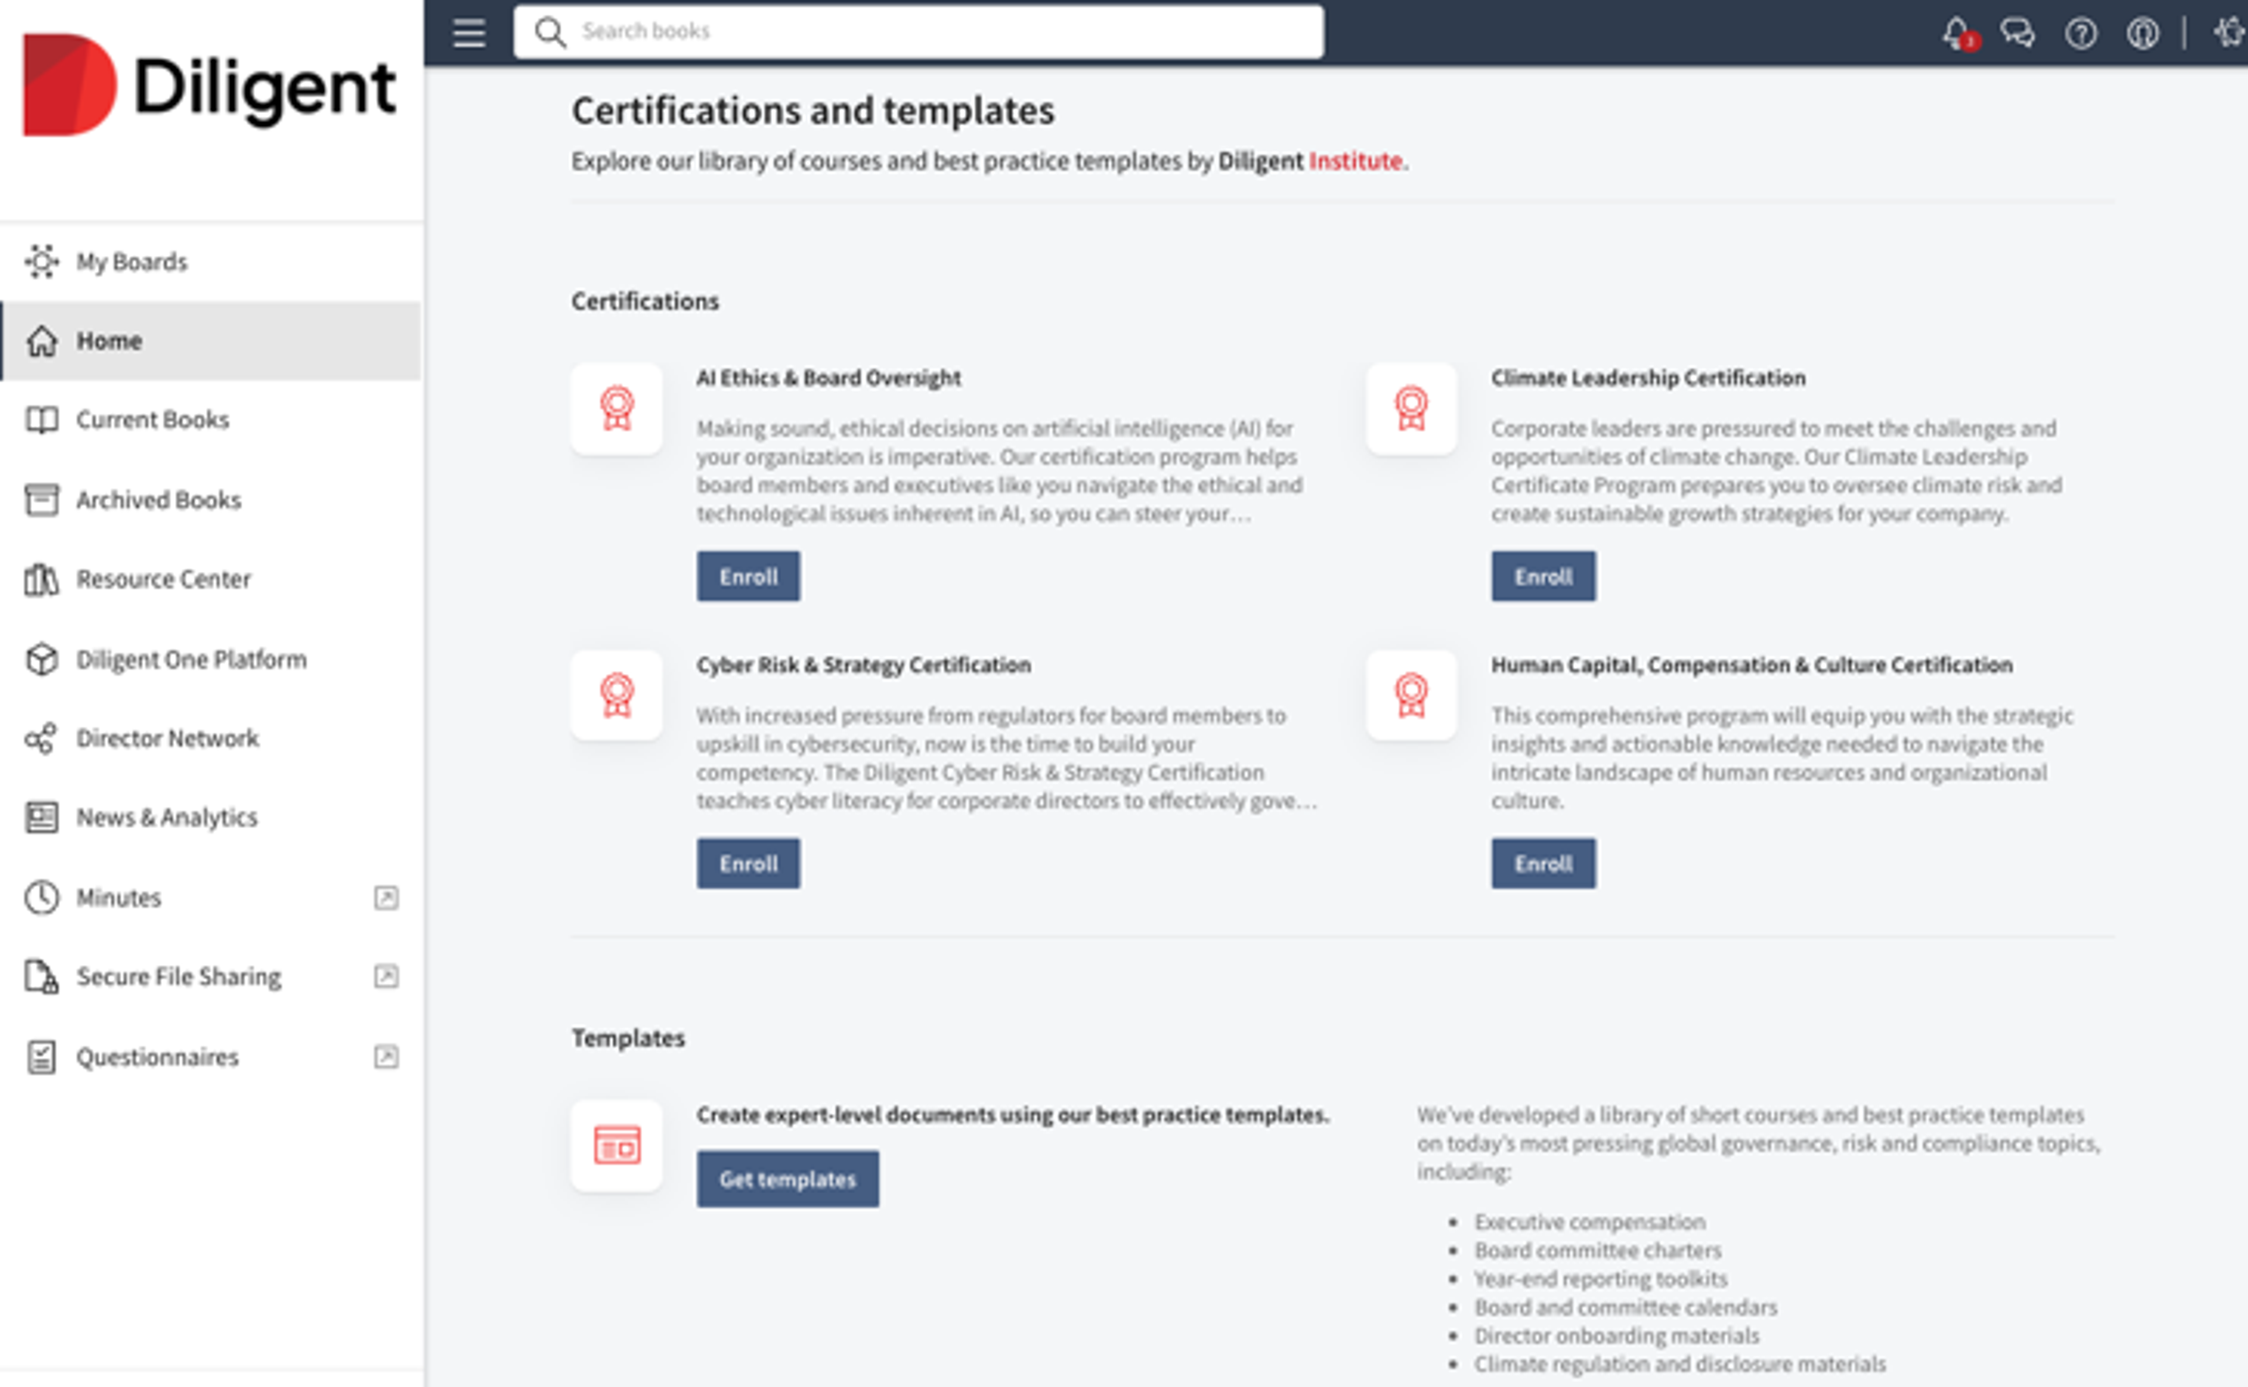The width and height of the screenshot is (2248, 1387).
Task: Click the Certifications section heading
Action: coord(645,301)
